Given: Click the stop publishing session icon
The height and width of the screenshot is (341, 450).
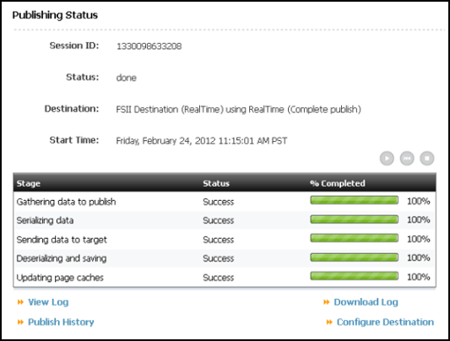Looking at the screenshot, I should coord(426,159).
